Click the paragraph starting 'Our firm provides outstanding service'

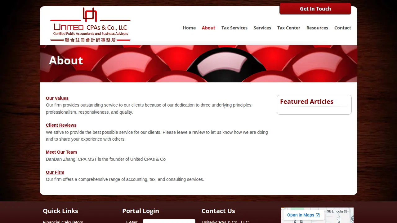[149, 109]
